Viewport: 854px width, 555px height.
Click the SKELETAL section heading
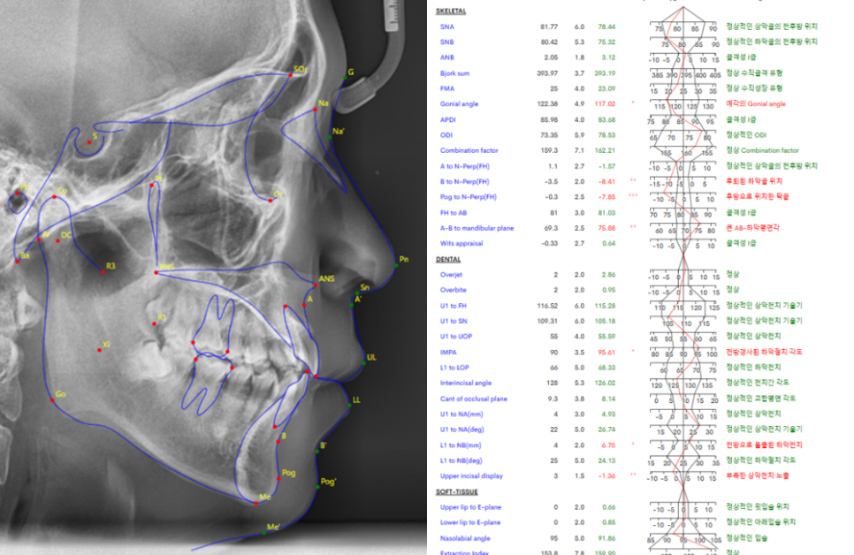453,11
